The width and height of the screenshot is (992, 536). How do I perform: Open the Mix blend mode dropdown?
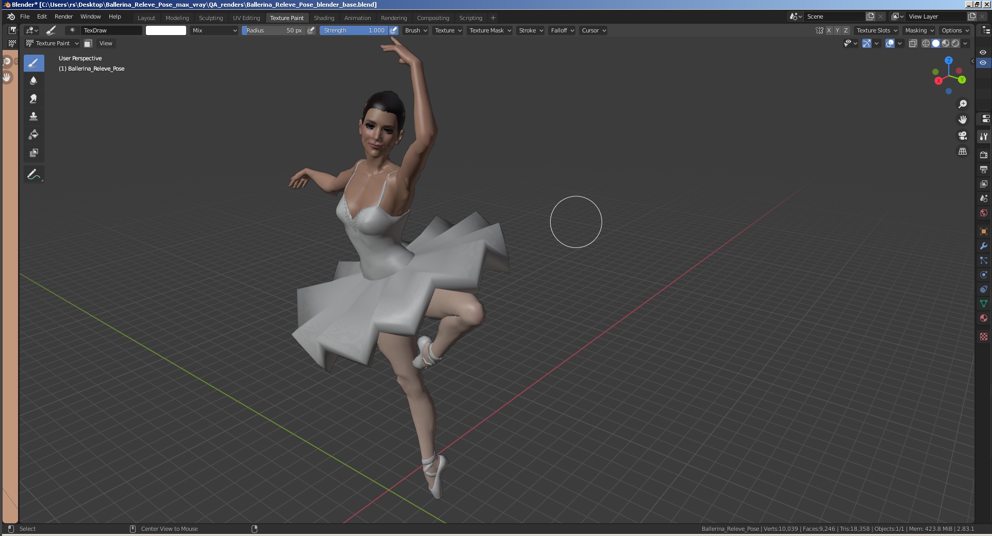tap(214, 30)
